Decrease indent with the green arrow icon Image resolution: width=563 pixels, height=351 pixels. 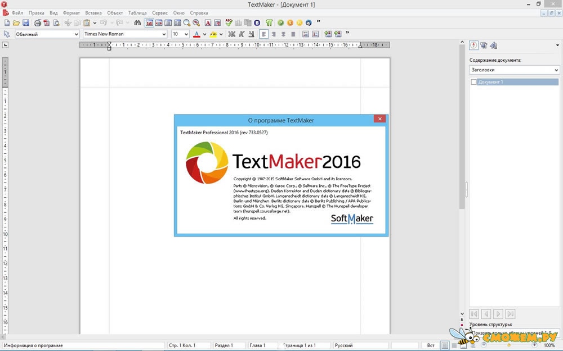(x=328, y=34)
